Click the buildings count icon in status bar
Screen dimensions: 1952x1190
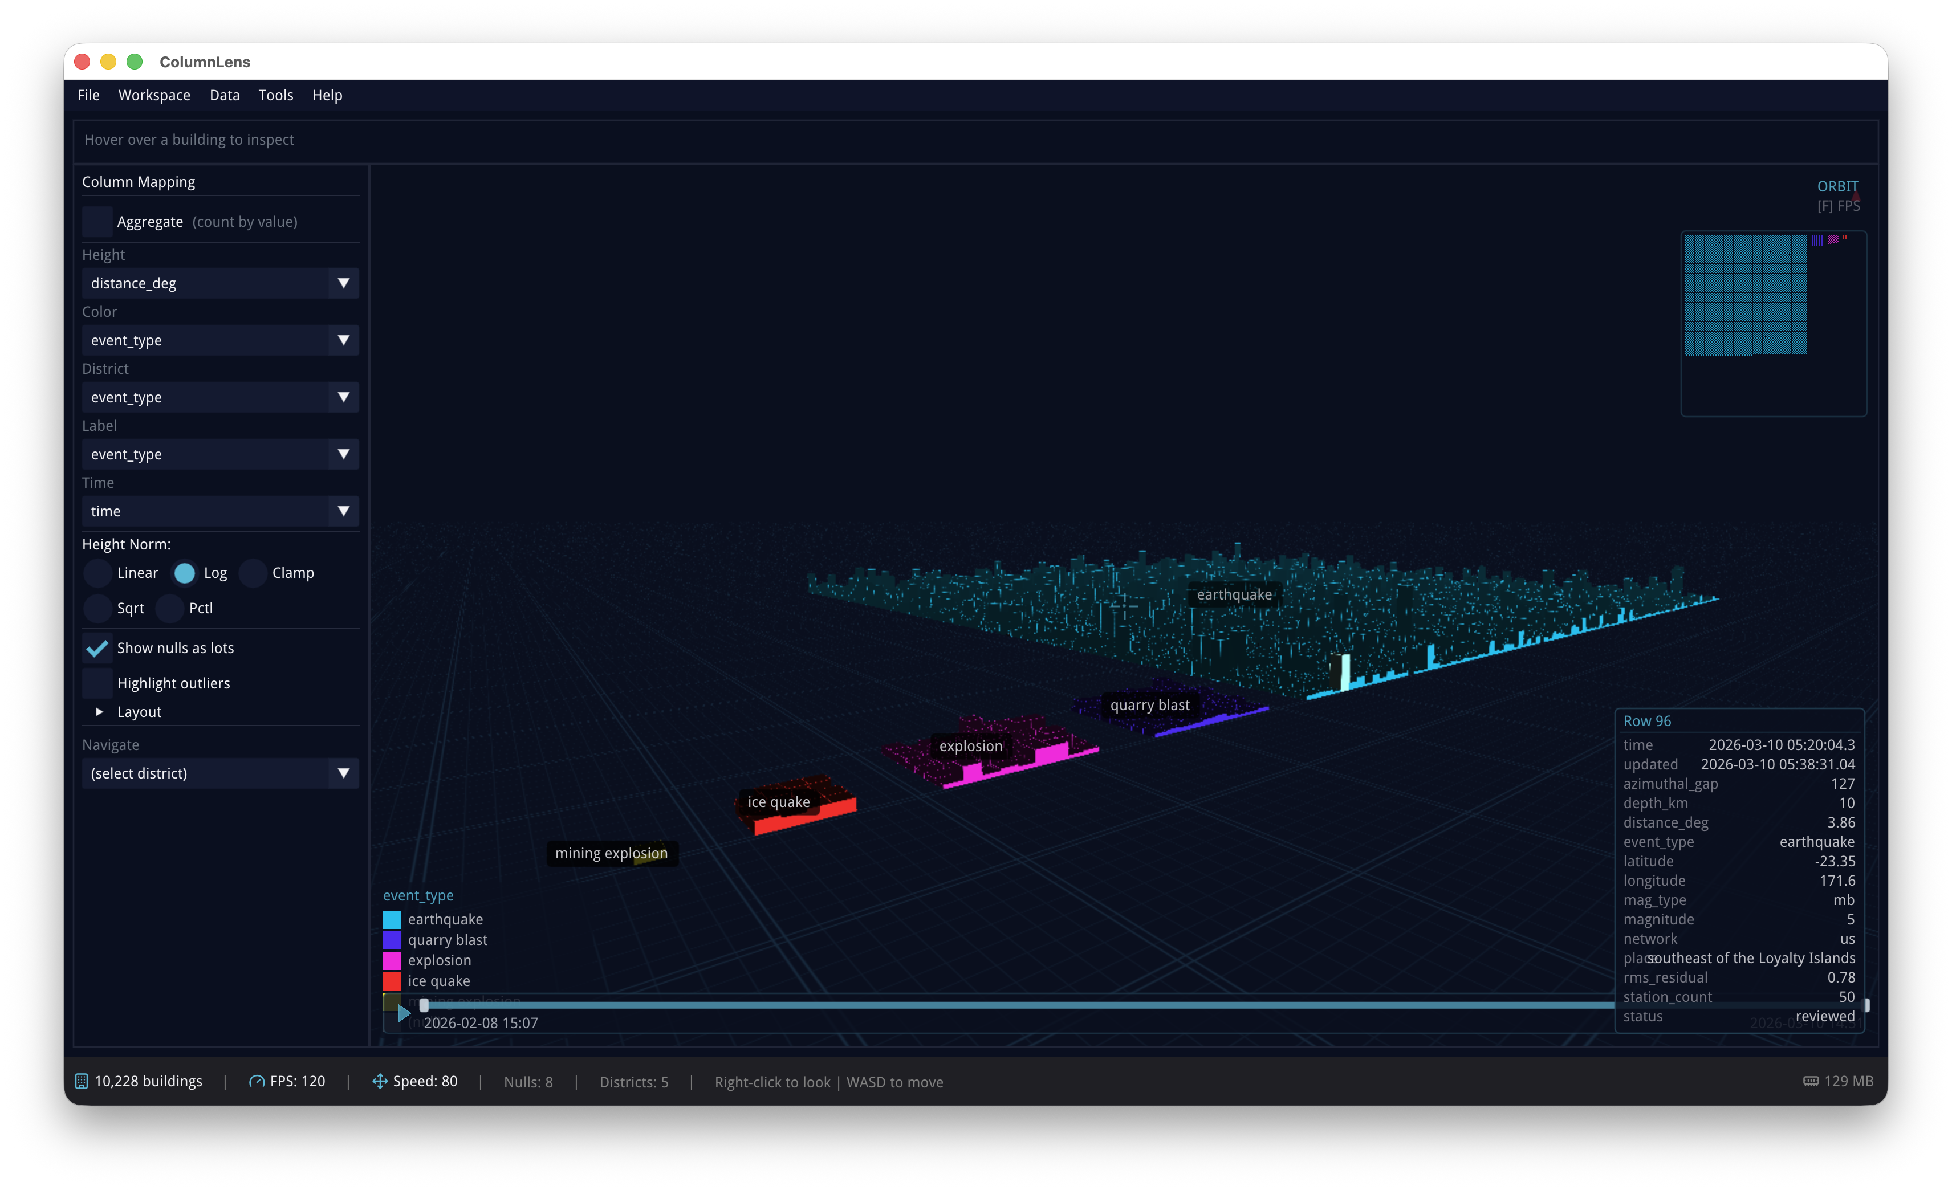click(x=82, y=1082)
